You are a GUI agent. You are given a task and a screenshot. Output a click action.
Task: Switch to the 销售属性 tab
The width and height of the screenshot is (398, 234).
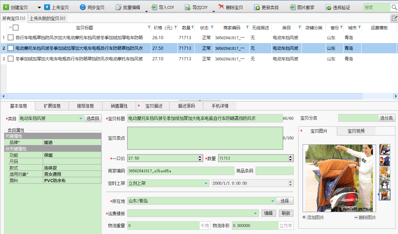[119, 106]
